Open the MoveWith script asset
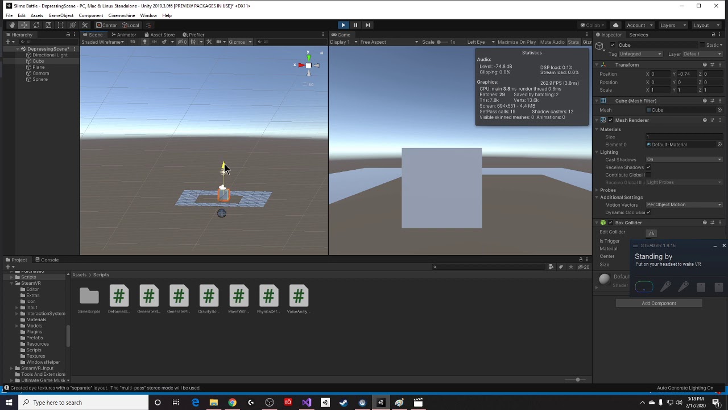Screen dimensions: 728x410 tap(239, 300)
